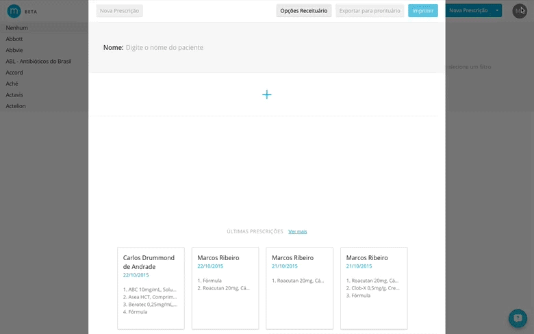
Task: Open the help chat bubble icon
Action: pos(518,318)
